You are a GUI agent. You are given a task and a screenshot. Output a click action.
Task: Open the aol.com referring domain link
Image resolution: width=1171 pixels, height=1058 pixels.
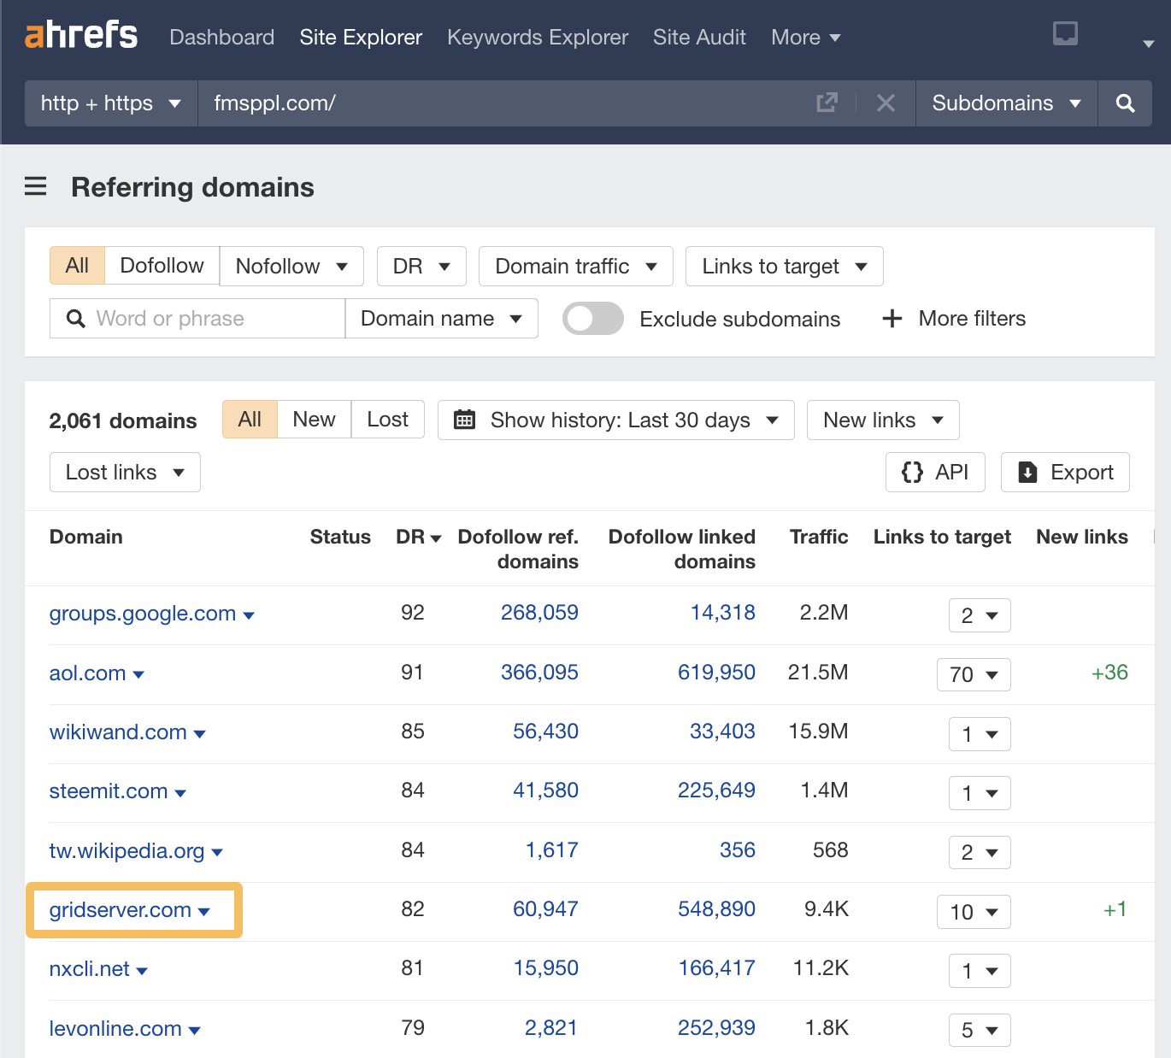click(88, 673)
